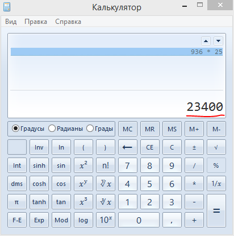This screenshot has height=236, width=234.
Task: Click the result 23400 in display
Action: coord(204,107)
